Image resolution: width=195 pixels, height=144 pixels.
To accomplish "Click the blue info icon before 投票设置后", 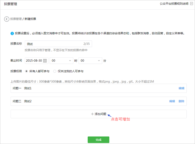I will [12, 33].
